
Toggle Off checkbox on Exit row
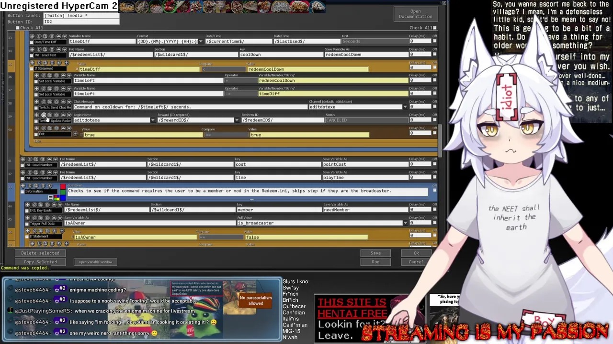435,133
